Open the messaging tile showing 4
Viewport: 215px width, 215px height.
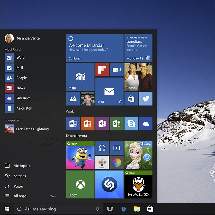tap(117, 70)
